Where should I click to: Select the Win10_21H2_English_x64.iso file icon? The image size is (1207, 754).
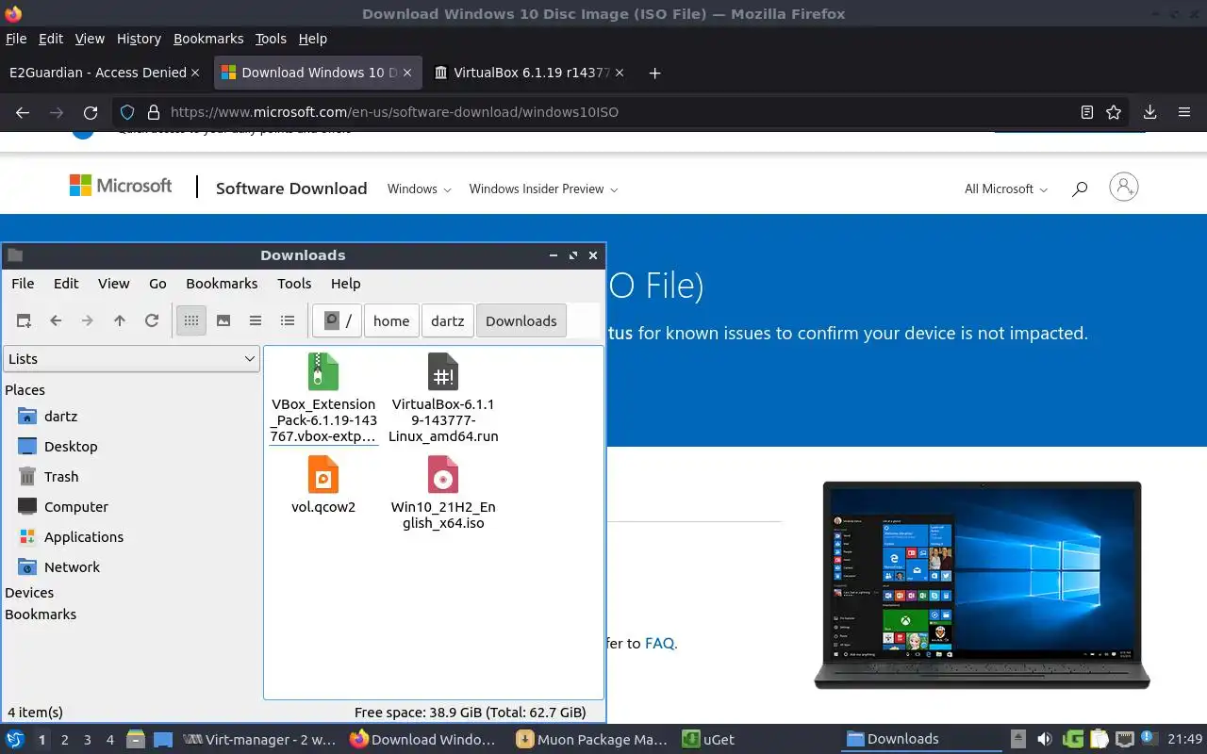coord(443,474)
